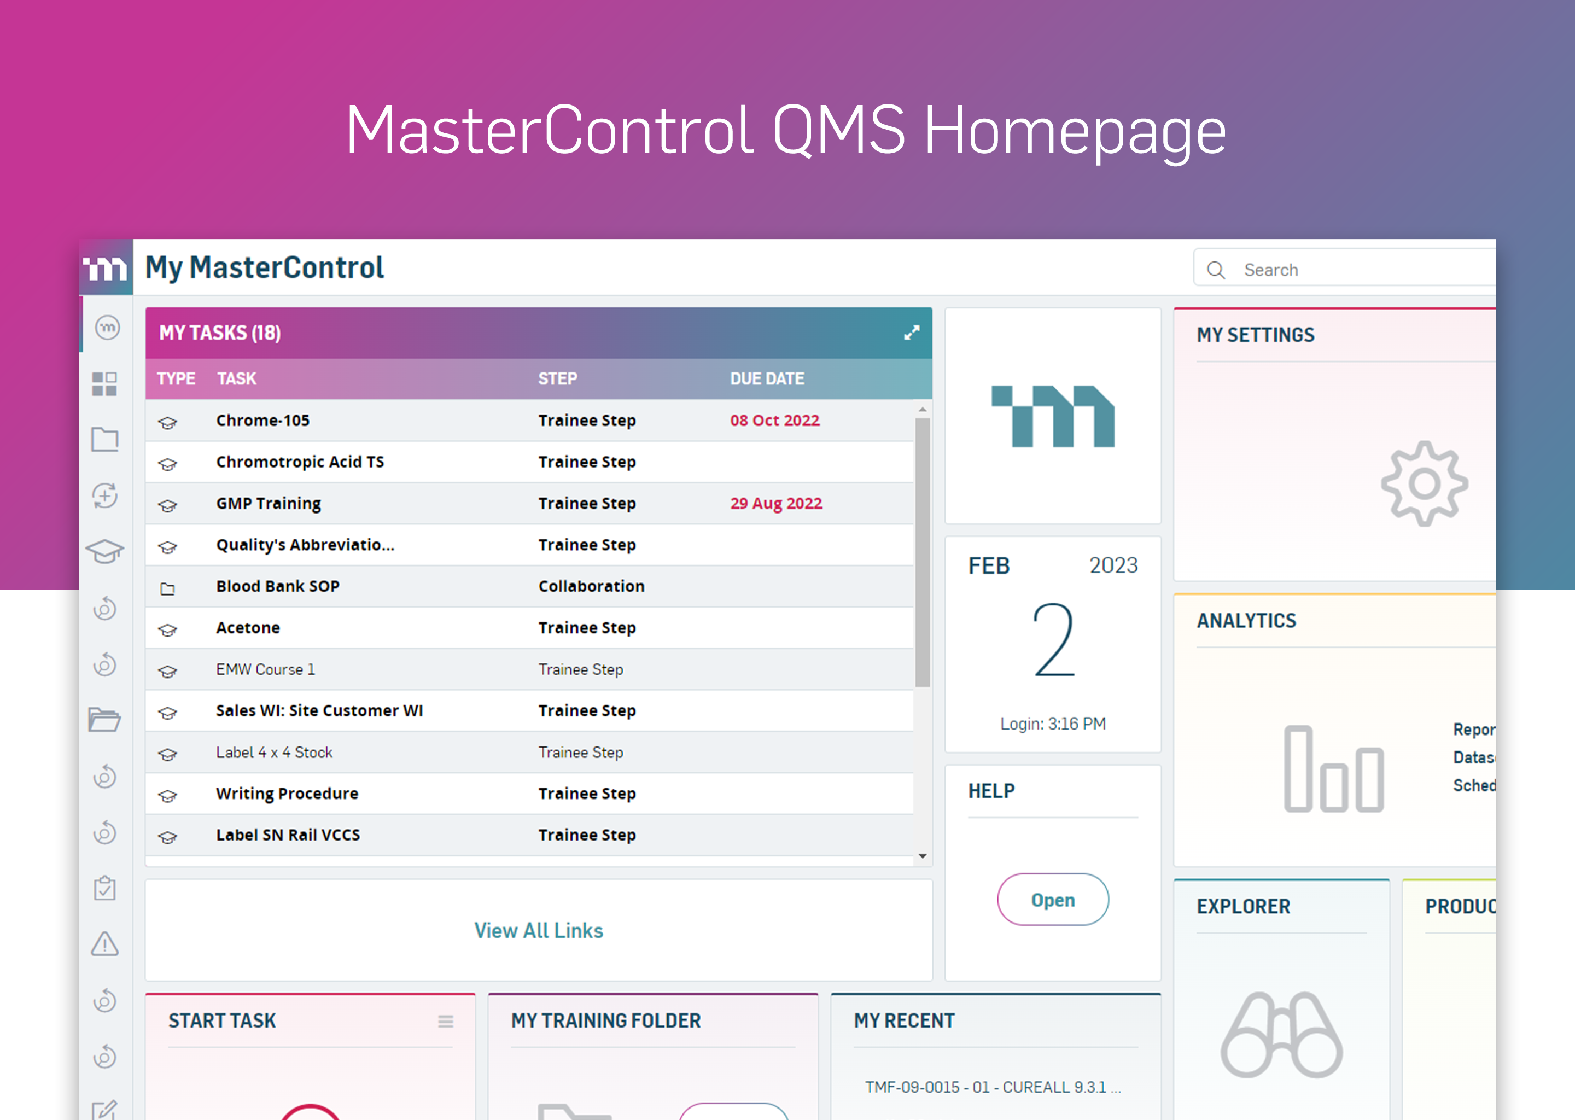The width and height of the screenshot is (1575, 1120).
Task: Select the MasterControl home icon in sidebar
Action: point(105,328)
